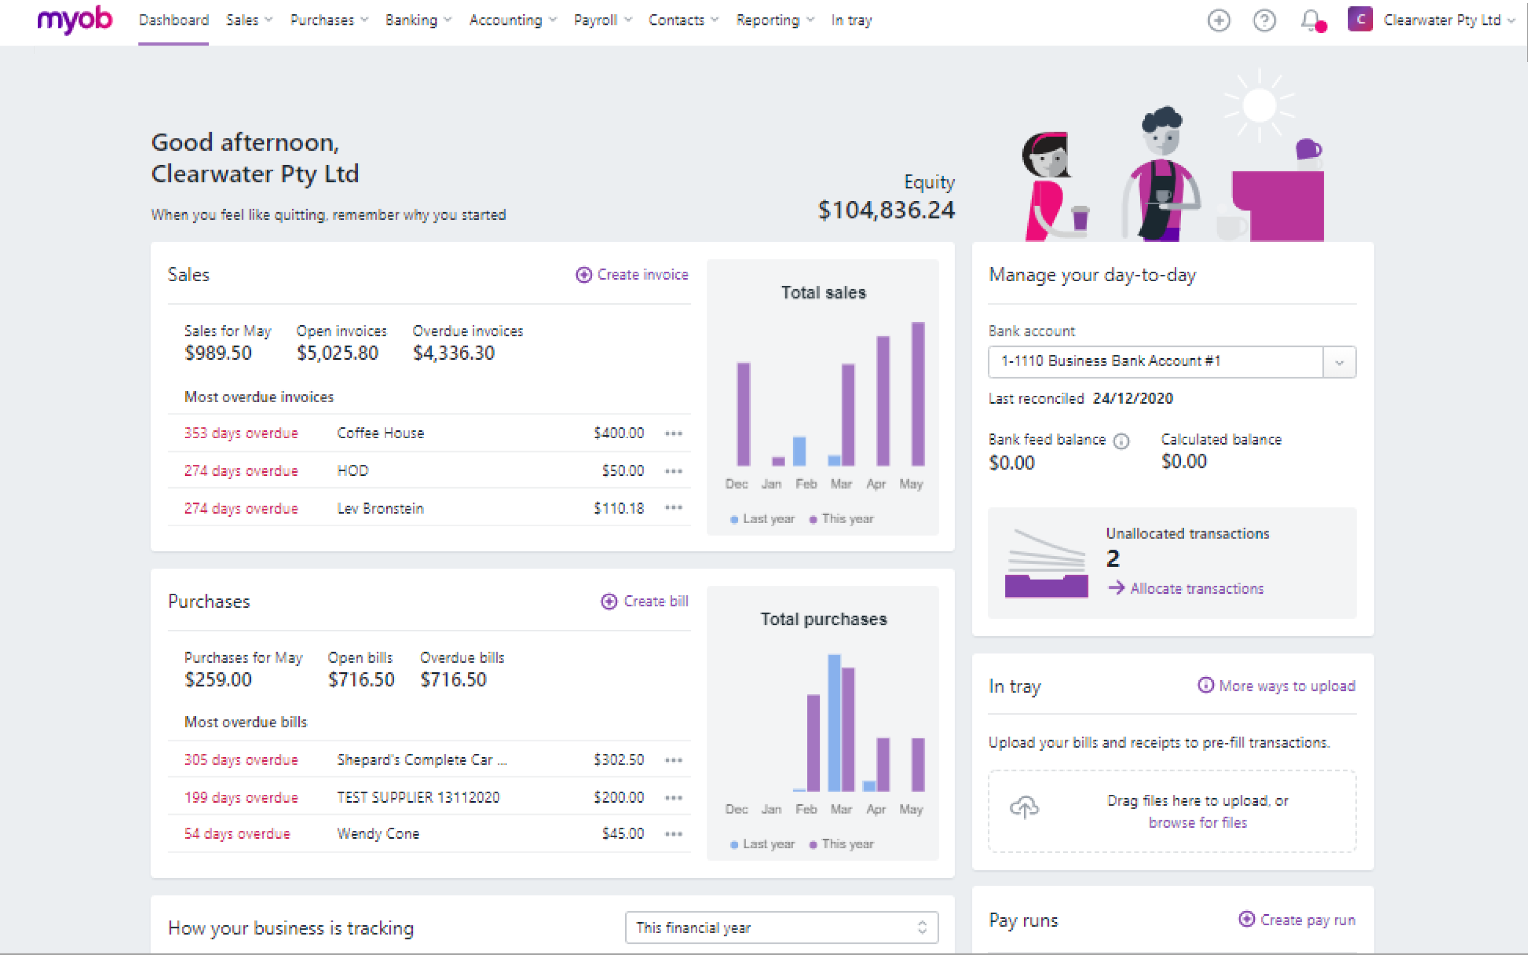Click the Overdue invoices $4,336.30 amount
1528x955 pixels.
coord(453,353)
